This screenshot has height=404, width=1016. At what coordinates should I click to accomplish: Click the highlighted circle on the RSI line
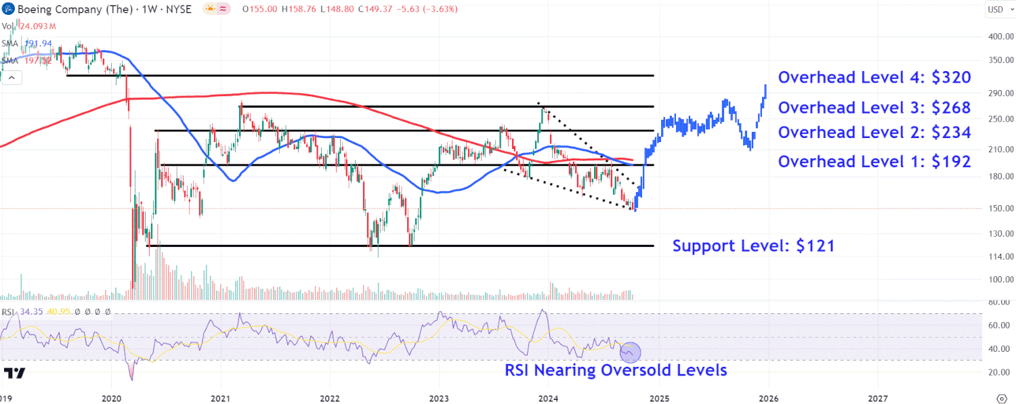[x=630, y=351]
